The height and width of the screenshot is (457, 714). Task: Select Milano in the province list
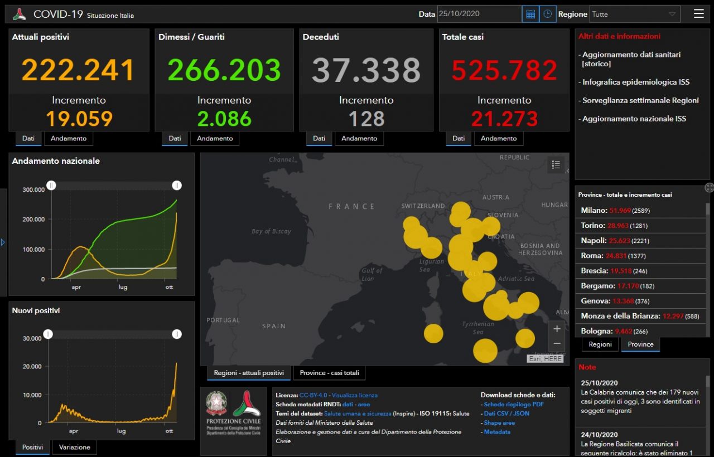(593, 211)
